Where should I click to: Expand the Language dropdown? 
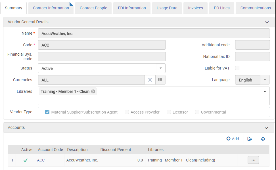pos(265,80)
